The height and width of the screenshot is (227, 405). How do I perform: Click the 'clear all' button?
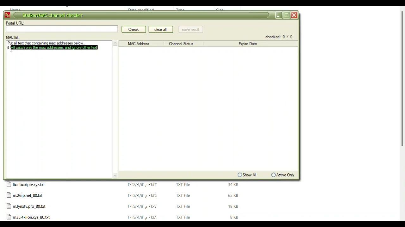pyautogui.click(x=161, y=30)
